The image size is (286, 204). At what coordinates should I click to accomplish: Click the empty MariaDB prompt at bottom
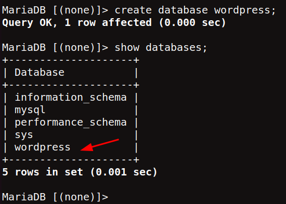(55, 197)
